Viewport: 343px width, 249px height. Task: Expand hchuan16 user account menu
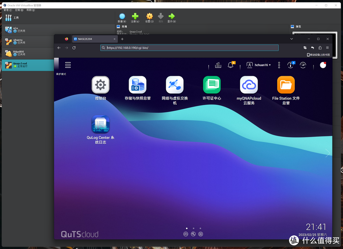259,65
